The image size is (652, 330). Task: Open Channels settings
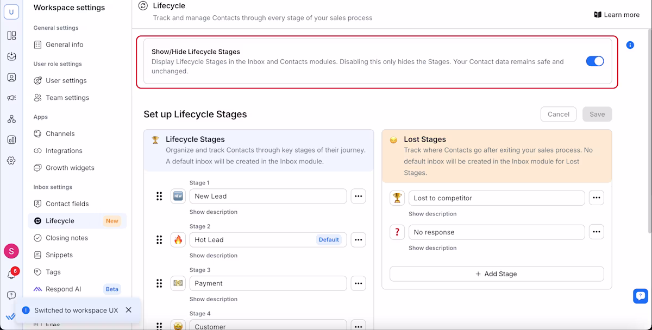point(77,134)
